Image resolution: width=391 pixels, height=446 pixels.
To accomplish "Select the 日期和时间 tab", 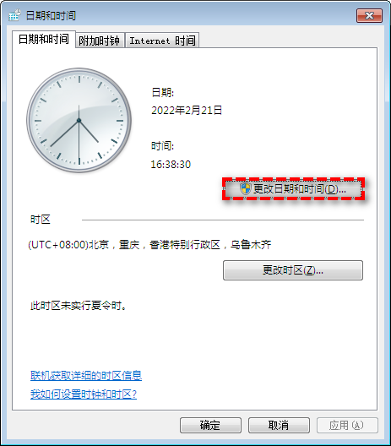I will tap(44, 39).
